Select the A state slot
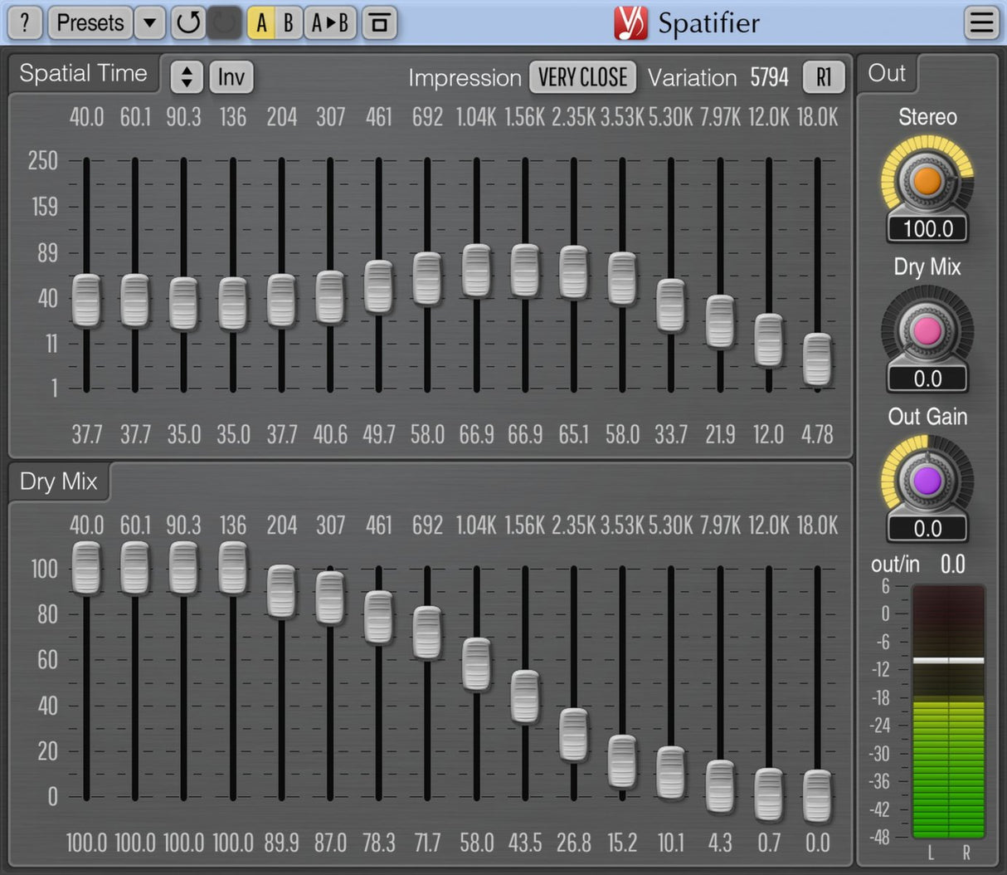The height and width of the screenshot is (875, 1007). pyautogui.click(x=261, y=23)
